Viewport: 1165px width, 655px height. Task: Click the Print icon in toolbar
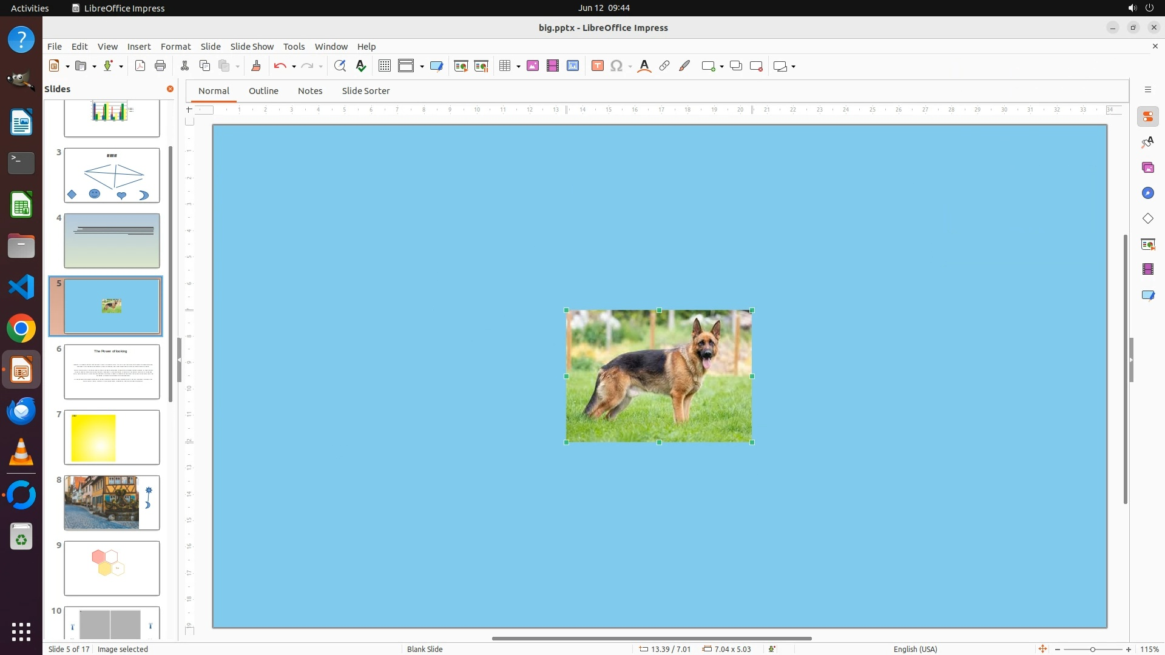160,66
